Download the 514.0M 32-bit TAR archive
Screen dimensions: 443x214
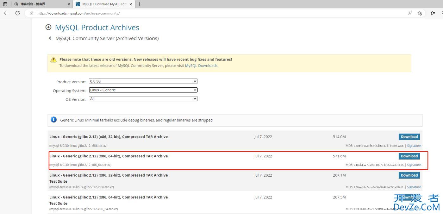(409, 137)
